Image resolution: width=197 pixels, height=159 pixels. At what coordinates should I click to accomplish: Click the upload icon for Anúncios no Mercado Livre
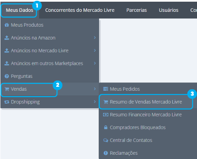click(x=7, y=50)
